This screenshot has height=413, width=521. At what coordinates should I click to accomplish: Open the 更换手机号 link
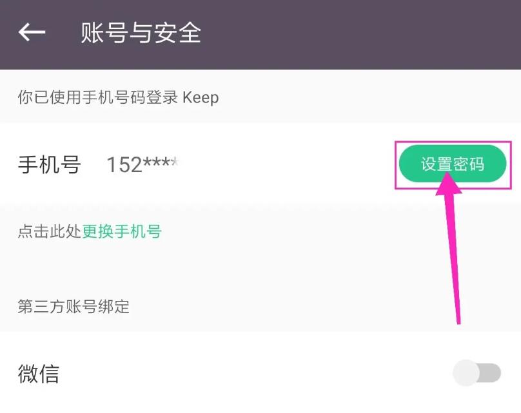coord(122,231)
